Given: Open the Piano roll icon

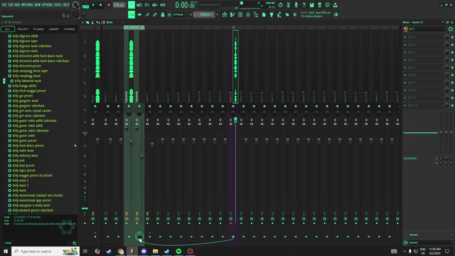Looking at the screenshot, I should [x=232, y=15].
